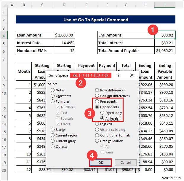The image size is (184, 181).
Task: Click the Loan Amount label cell
Action: pos(34,35)
